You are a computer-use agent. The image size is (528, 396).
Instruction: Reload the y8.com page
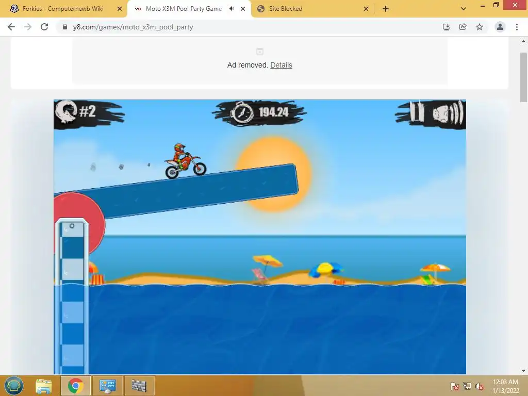44,27
